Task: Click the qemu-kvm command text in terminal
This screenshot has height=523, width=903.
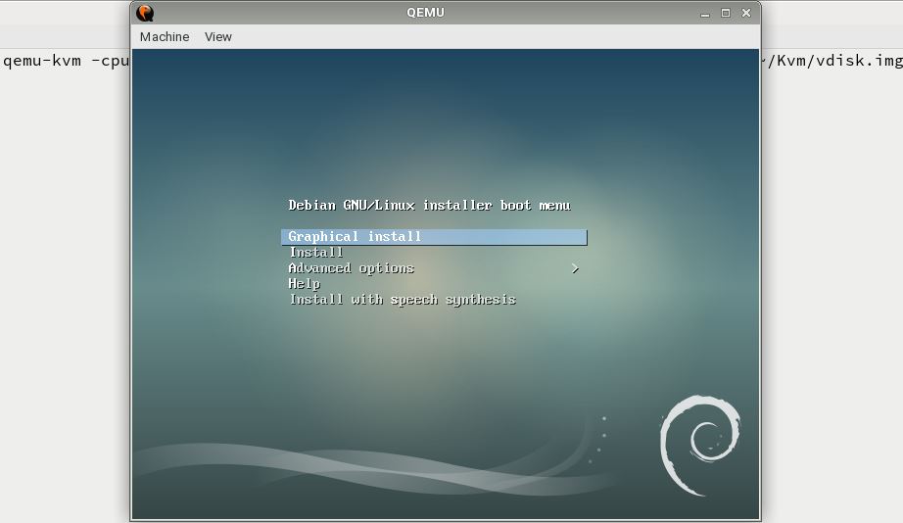Action: (x=66, y=61)
